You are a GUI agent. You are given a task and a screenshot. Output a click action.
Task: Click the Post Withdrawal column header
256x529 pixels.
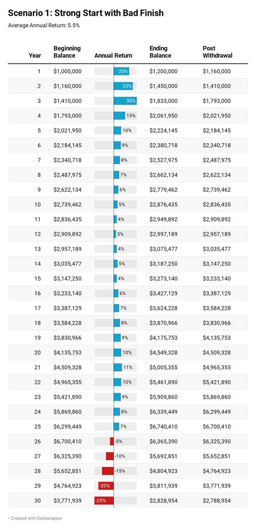(218, 52)
